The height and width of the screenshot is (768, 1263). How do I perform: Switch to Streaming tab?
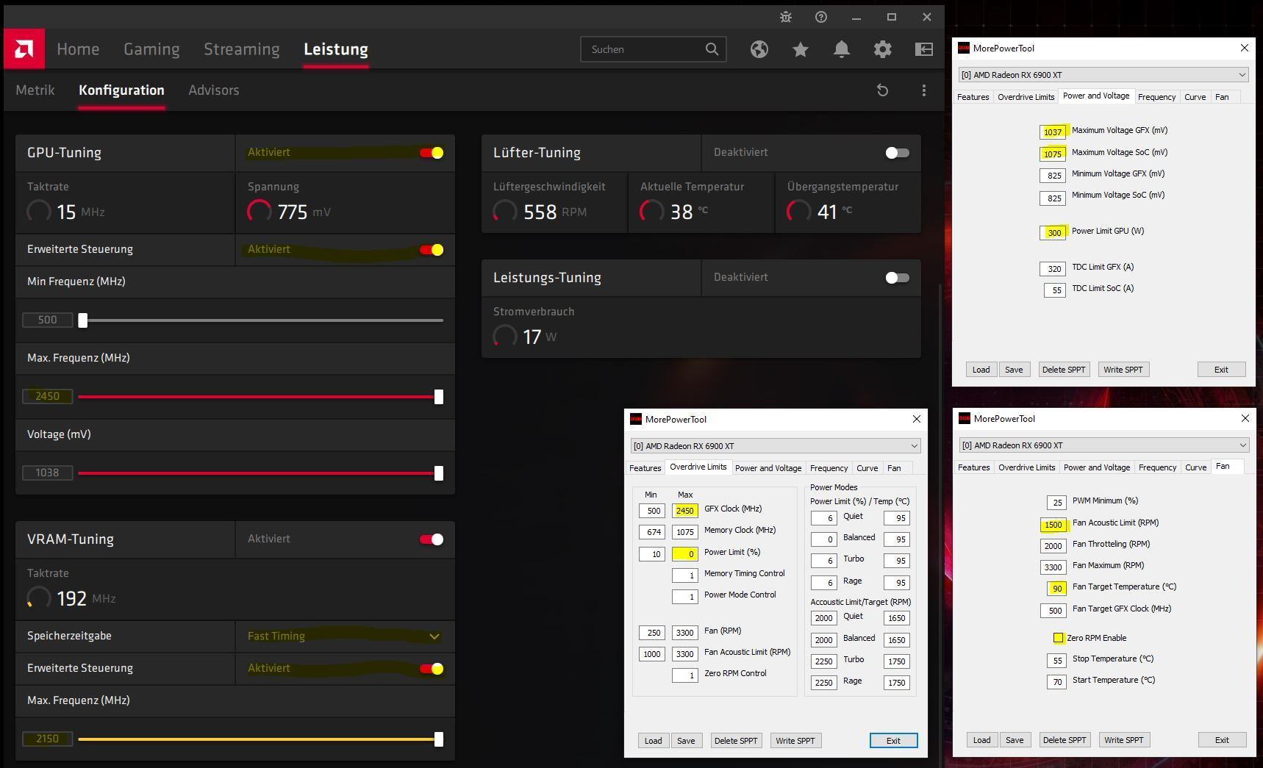(242, 49)
